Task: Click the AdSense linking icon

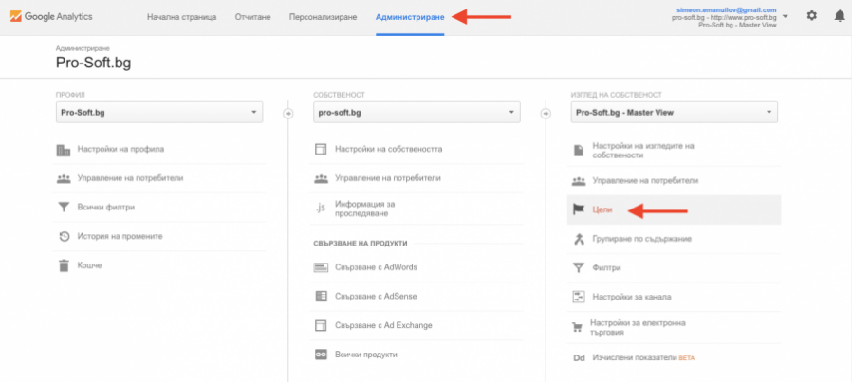Action: click(321, 297)
